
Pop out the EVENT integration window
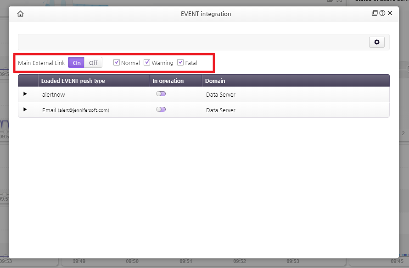[375, 13]
